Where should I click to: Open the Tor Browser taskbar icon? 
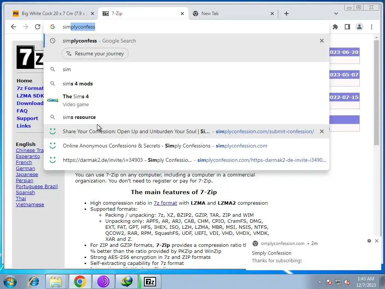tap(103, 281)
